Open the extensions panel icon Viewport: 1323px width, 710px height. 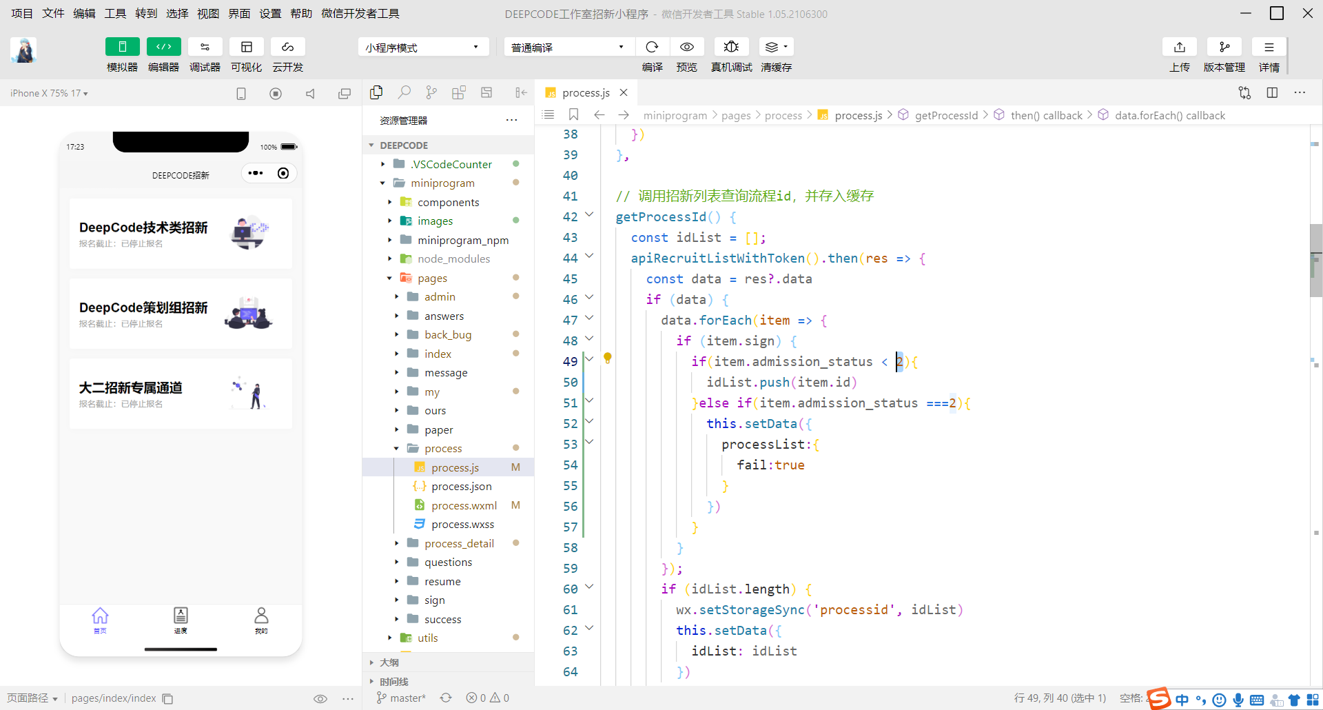[459, 92]
